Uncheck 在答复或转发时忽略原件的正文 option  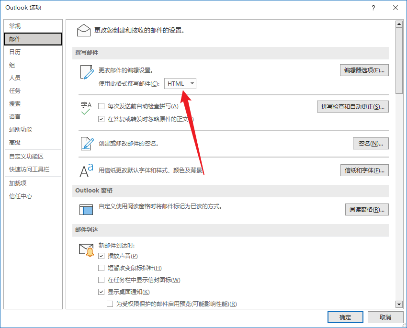coord(101,119)
